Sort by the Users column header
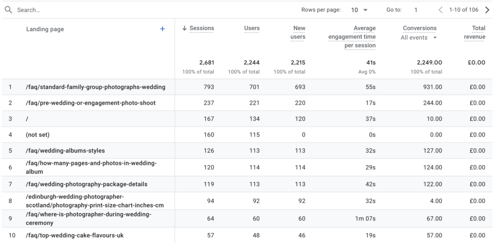Image resolution: width=504 pixels, height=252 pixels. pyautogui.click(x=252, y=28)
